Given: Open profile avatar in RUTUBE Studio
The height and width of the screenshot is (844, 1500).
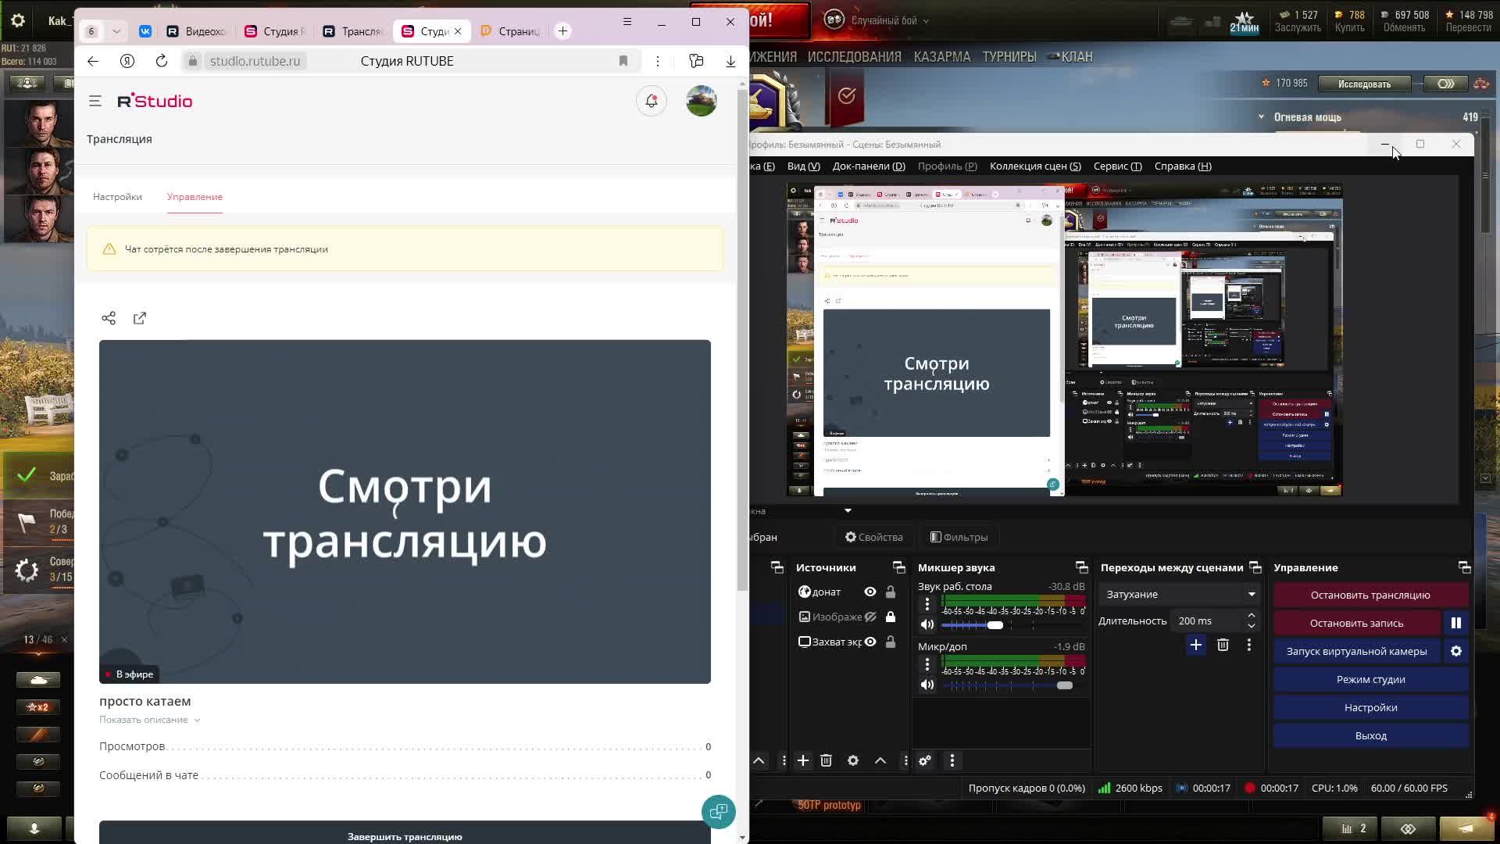Looking at the screenshot, I should pos(702,101).
